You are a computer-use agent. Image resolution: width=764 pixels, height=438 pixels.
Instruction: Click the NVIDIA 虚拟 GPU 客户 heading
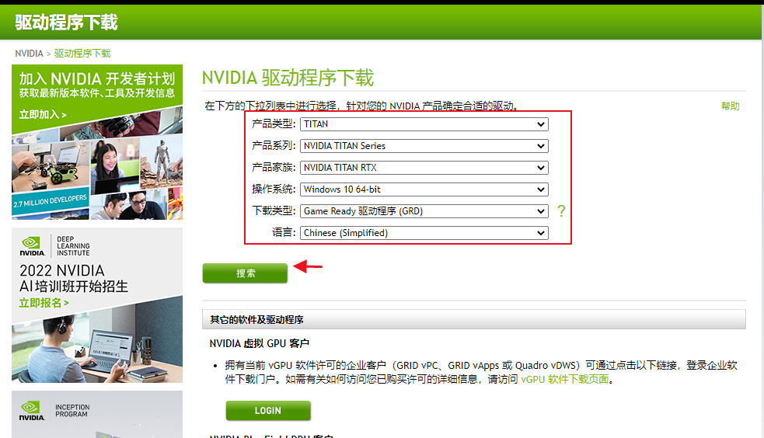tap(260, 343)
